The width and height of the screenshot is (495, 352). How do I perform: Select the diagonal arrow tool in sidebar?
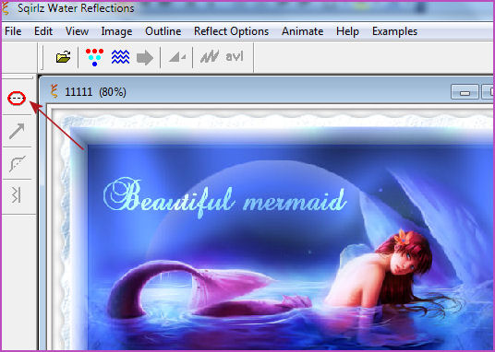click(x=17, y=131)
